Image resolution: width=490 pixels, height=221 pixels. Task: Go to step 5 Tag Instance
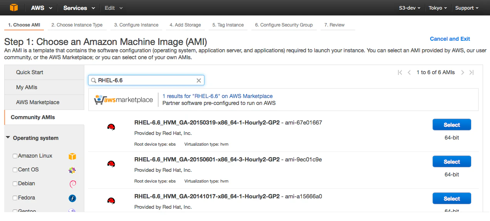tap(228, 25)
